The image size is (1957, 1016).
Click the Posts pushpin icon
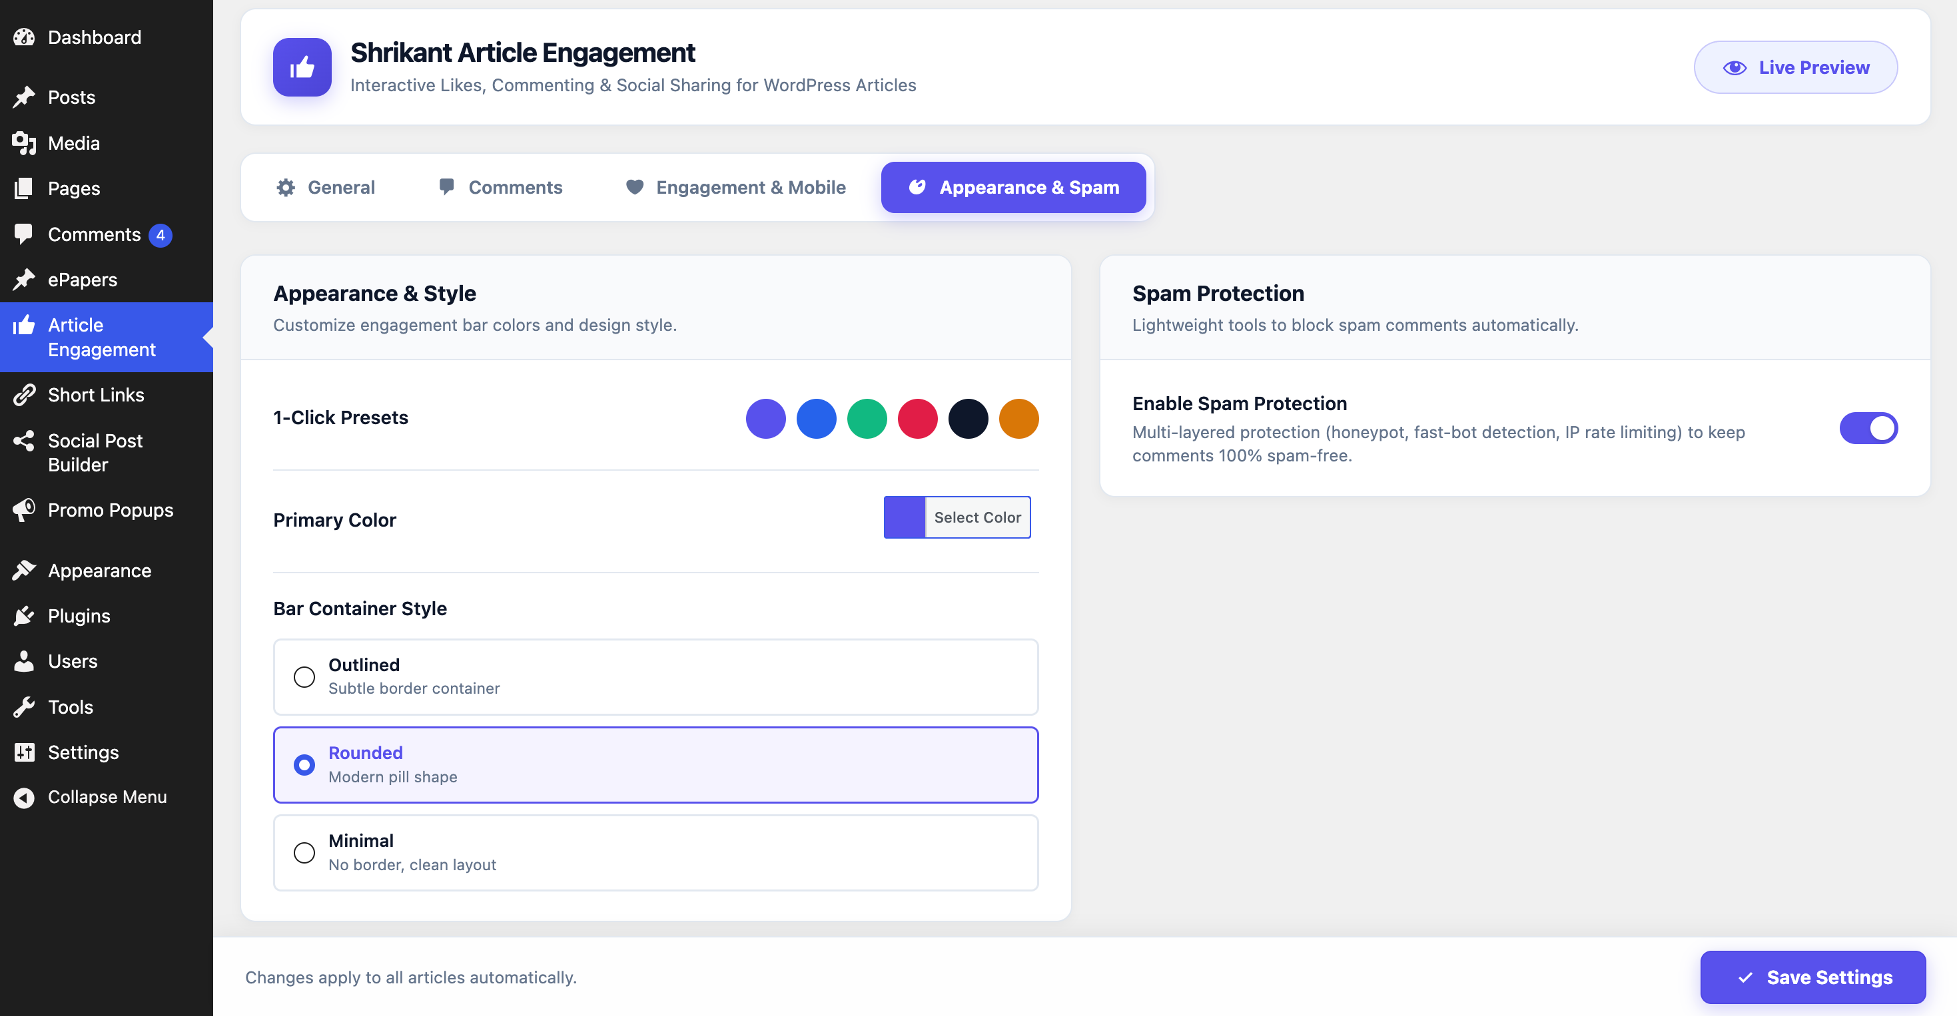coord(24,97)
